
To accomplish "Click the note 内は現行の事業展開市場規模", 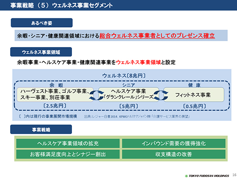I will click(48, 117).
